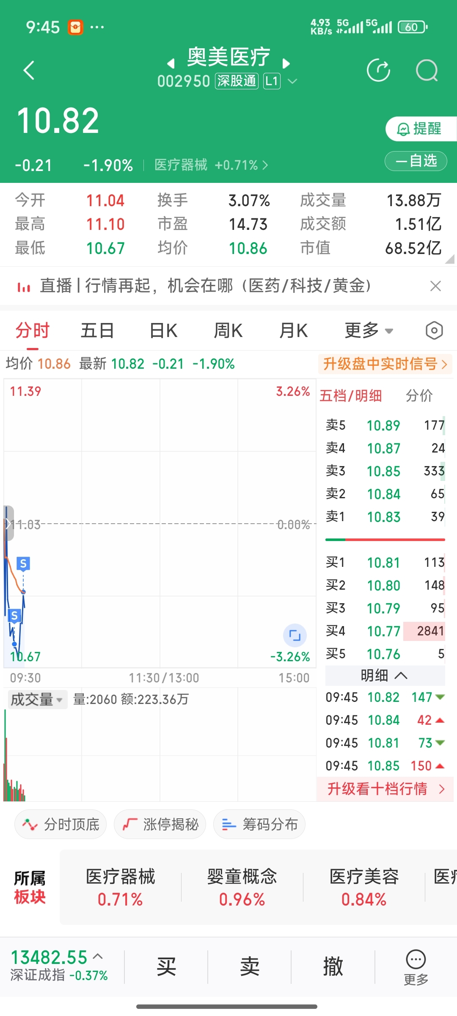Screen dimensions: 457x1016
Task: Open 医疗美容 sector card
Action: click(364, 887)
